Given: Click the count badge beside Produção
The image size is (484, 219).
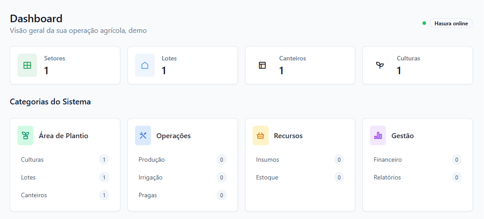Looking at the screenshot, I should pos(221,159).
